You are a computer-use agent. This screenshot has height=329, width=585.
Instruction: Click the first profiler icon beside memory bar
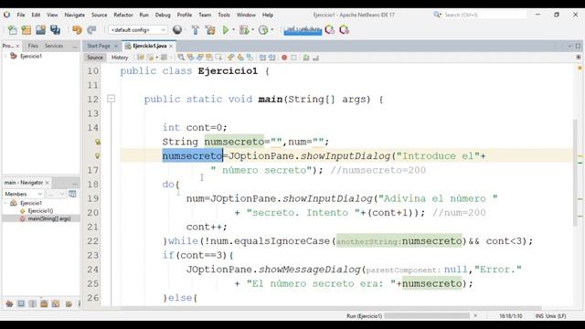[x=329, y=30]
